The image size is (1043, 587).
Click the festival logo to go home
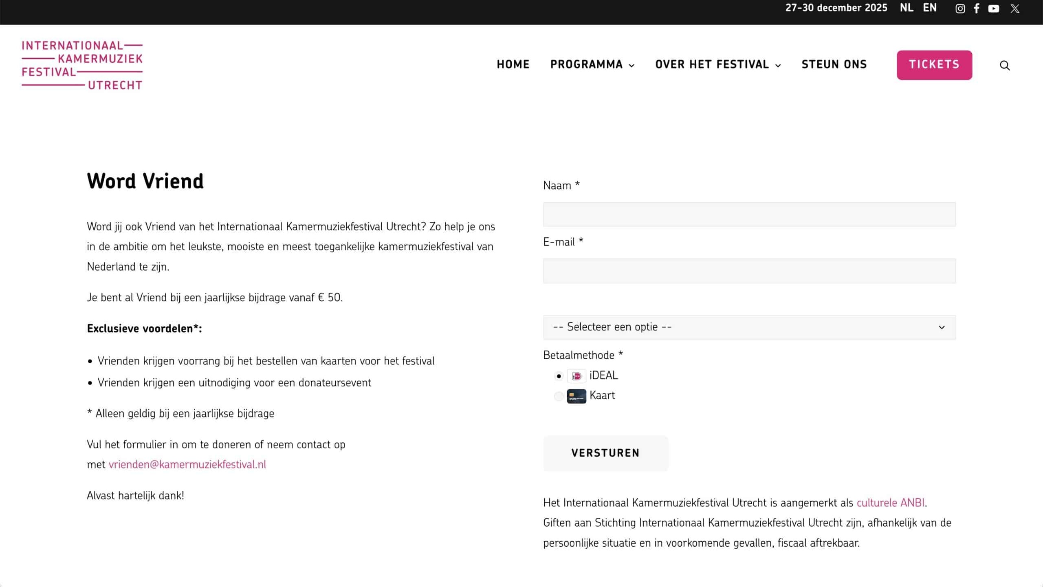click(x=82, y=65)
